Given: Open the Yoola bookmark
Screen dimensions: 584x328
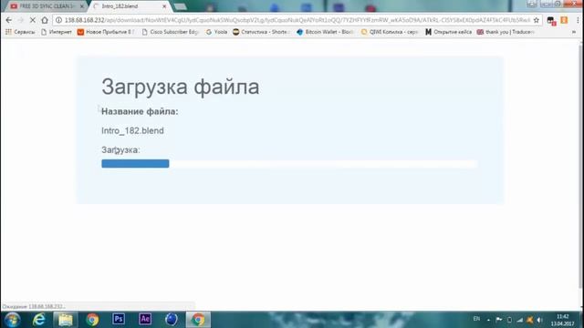Looking at the screenshot, I should point(216,32).
